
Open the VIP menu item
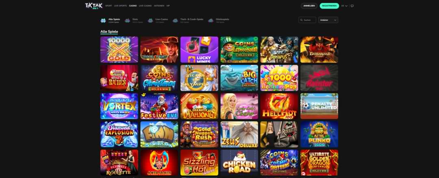coord(168,6)
